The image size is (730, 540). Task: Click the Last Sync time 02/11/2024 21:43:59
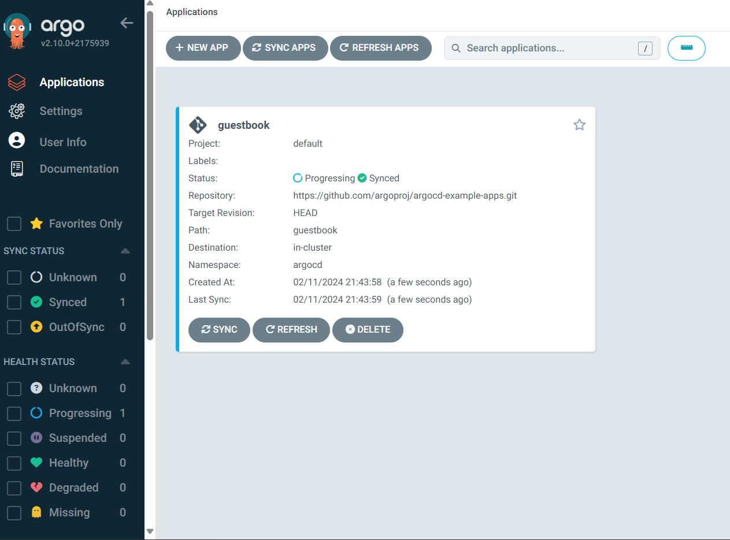[338, 299]
